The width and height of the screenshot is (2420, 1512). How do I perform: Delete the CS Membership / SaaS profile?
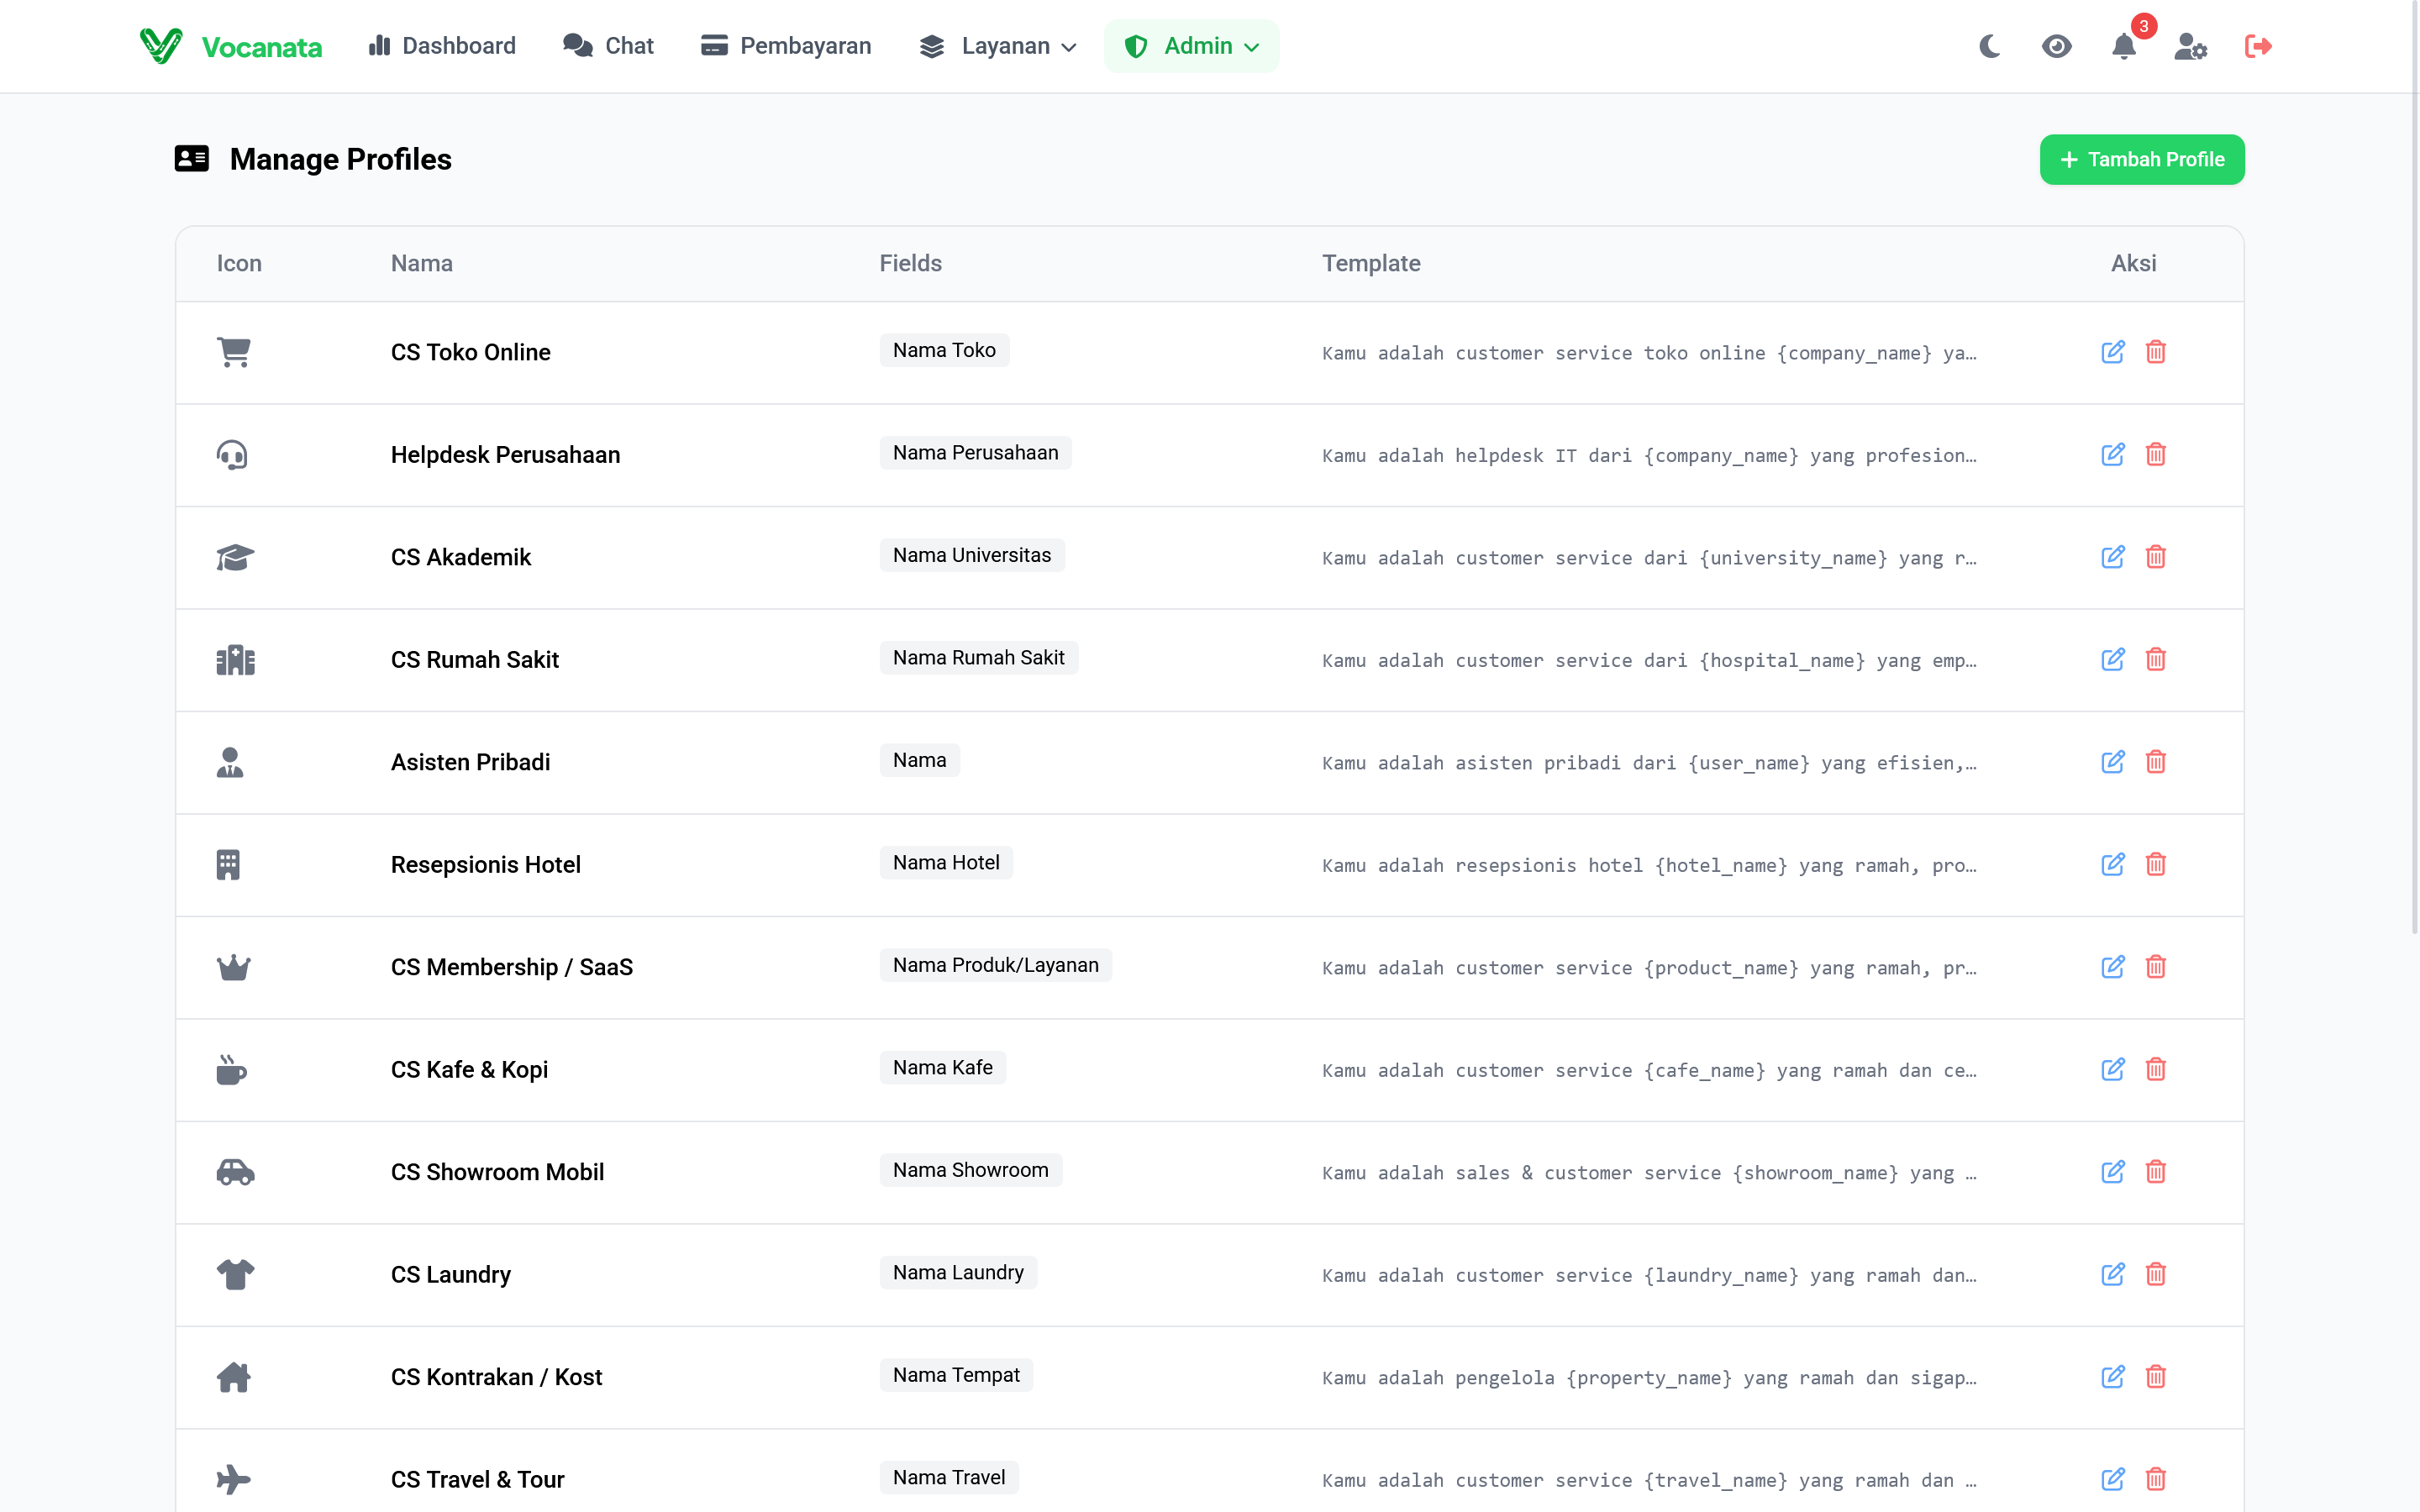click(x=2156, y=967)
